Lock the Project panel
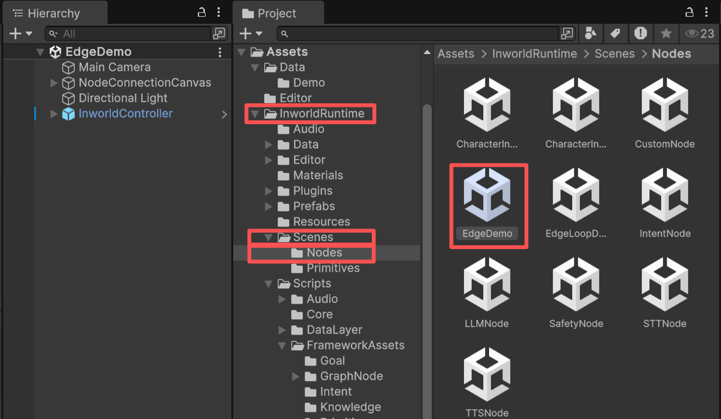 tap(689, 12)
